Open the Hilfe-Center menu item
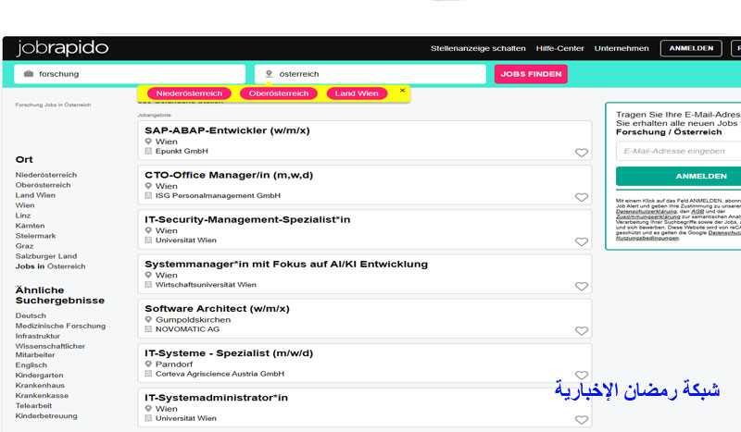 [x=559, y=48]
